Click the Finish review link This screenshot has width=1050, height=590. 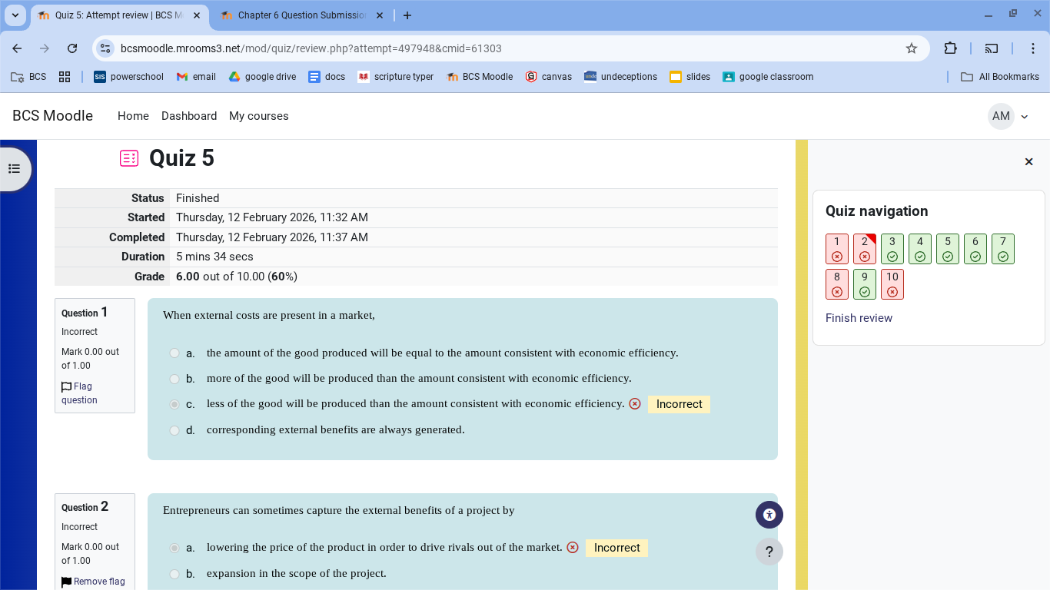coord(859,317)
